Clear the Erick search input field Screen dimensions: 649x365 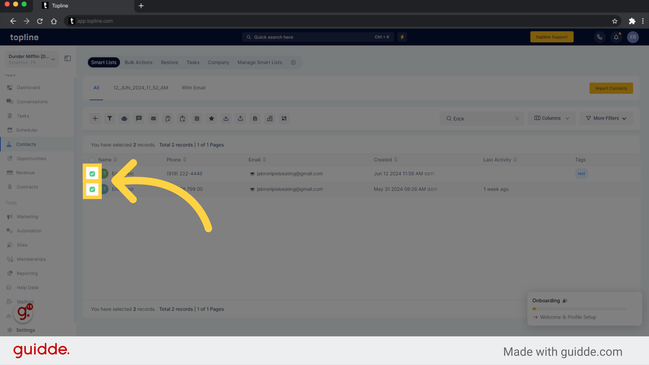point(516,118)
